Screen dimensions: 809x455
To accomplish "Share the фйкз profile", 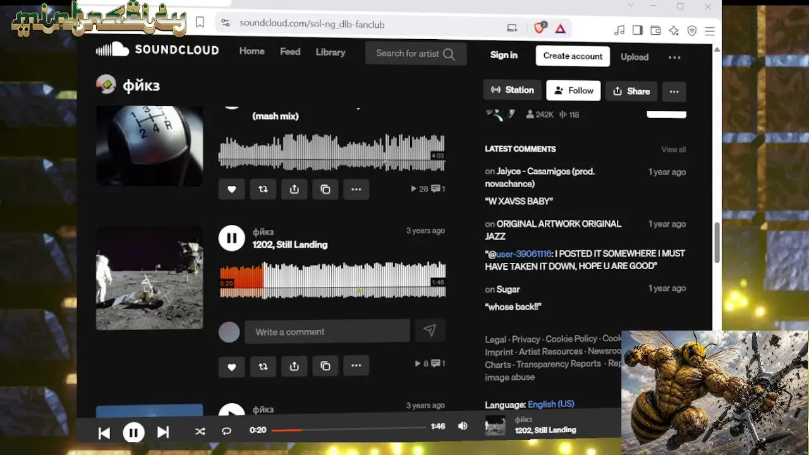I will tap(631, 91).
